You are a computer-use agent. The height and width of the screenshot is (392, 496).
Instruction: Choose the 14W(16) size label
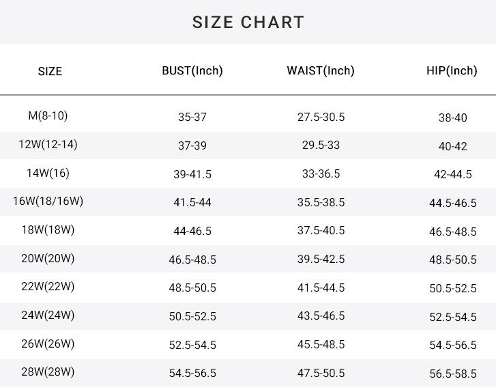coord(48,173)
